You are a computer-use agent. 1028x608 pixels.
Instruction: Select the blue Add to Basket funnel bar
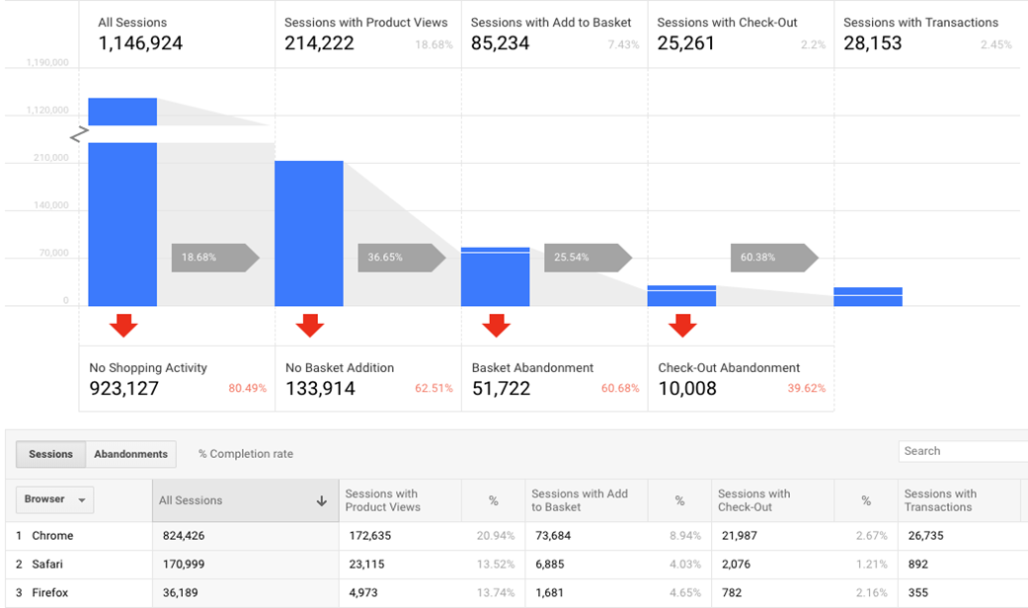(495, 276)
